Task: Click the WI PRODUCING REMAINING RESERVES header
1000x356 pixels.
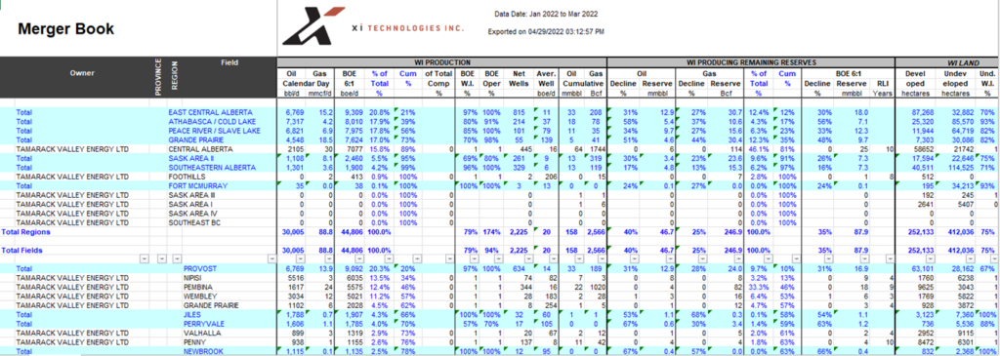Action: (x=751, y=62)
